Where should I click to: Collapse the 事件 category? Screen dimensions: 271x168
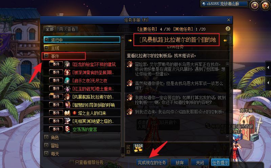tap(46, 56)
